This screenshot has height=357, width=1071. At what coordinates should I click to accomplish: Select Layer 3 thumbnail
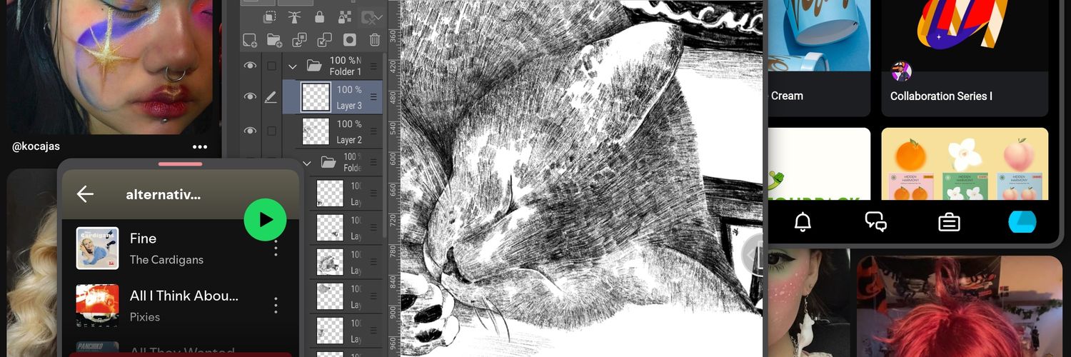(316, 97)
